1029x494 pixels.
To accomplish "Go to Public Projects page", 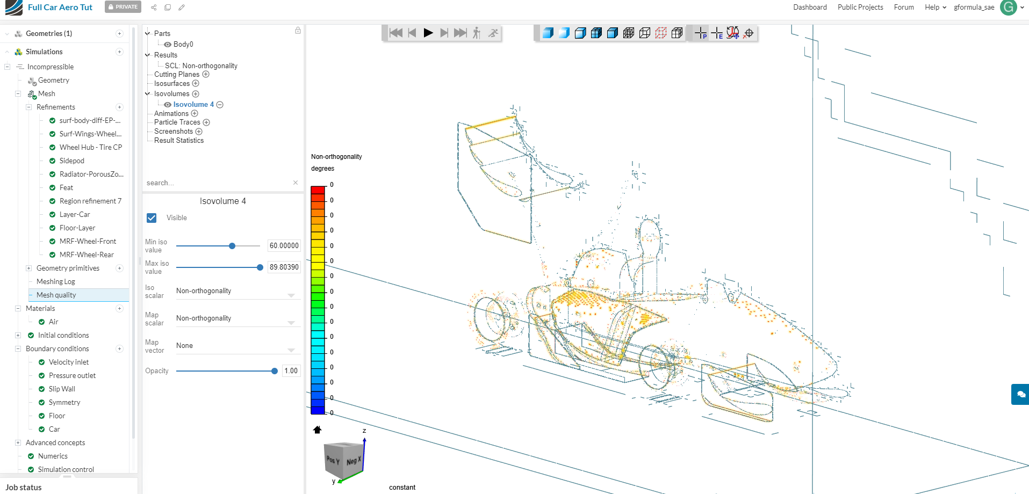I will pyautogui.click(x=860, y=8).
